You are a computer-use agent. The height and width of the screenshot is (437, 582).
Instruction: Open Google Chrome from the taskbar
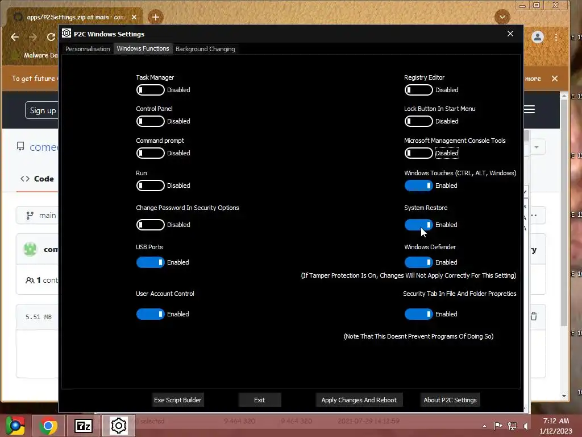(x=48, y=426)
